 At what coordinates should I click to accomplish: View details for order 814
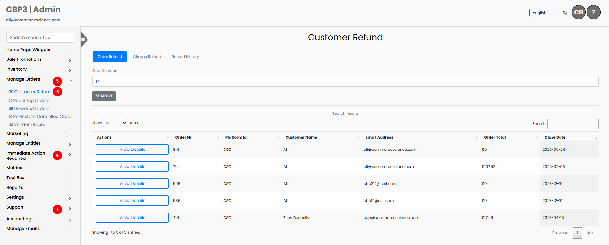coord(132,150)
